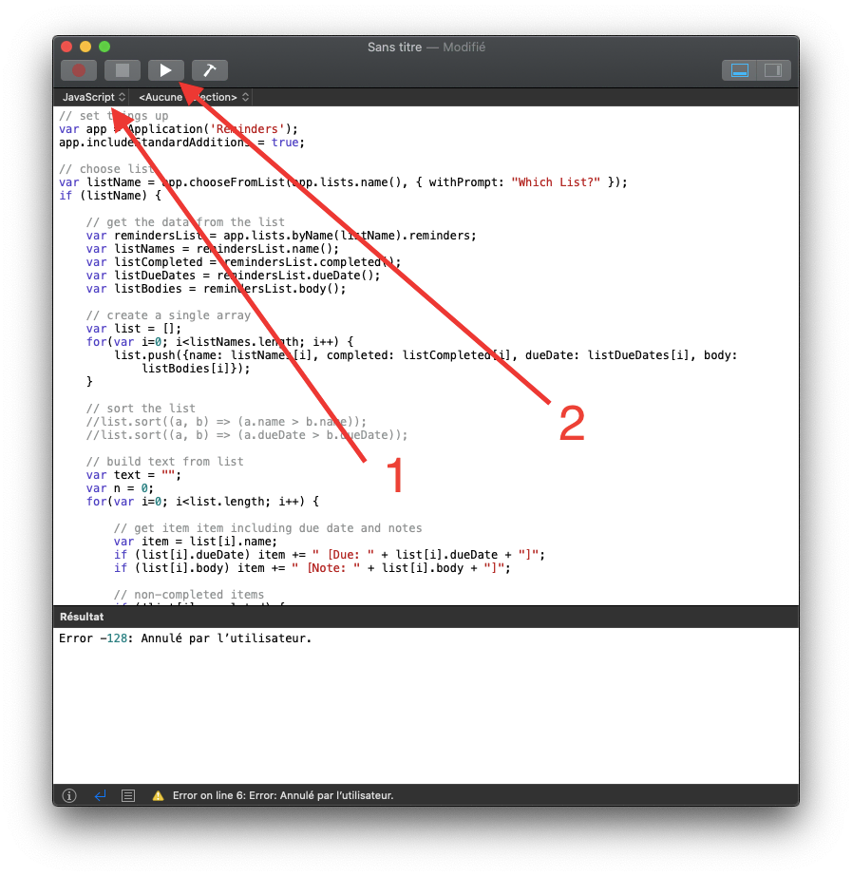Viewport: 852px width, 876px height.
Task: Click the 'Sans titre' window title
Action: point(393,48)
